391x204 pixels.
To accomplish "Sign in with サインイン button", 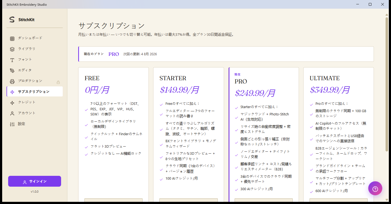I will coord(34,181).
